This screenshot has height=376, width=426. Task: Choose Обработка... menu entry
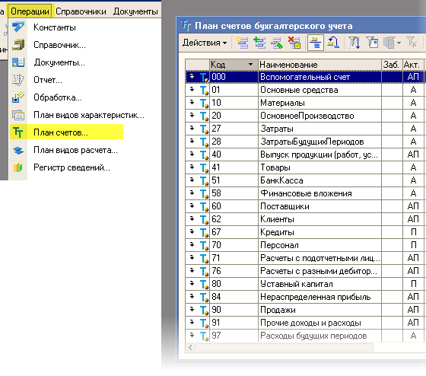(58, 97)
